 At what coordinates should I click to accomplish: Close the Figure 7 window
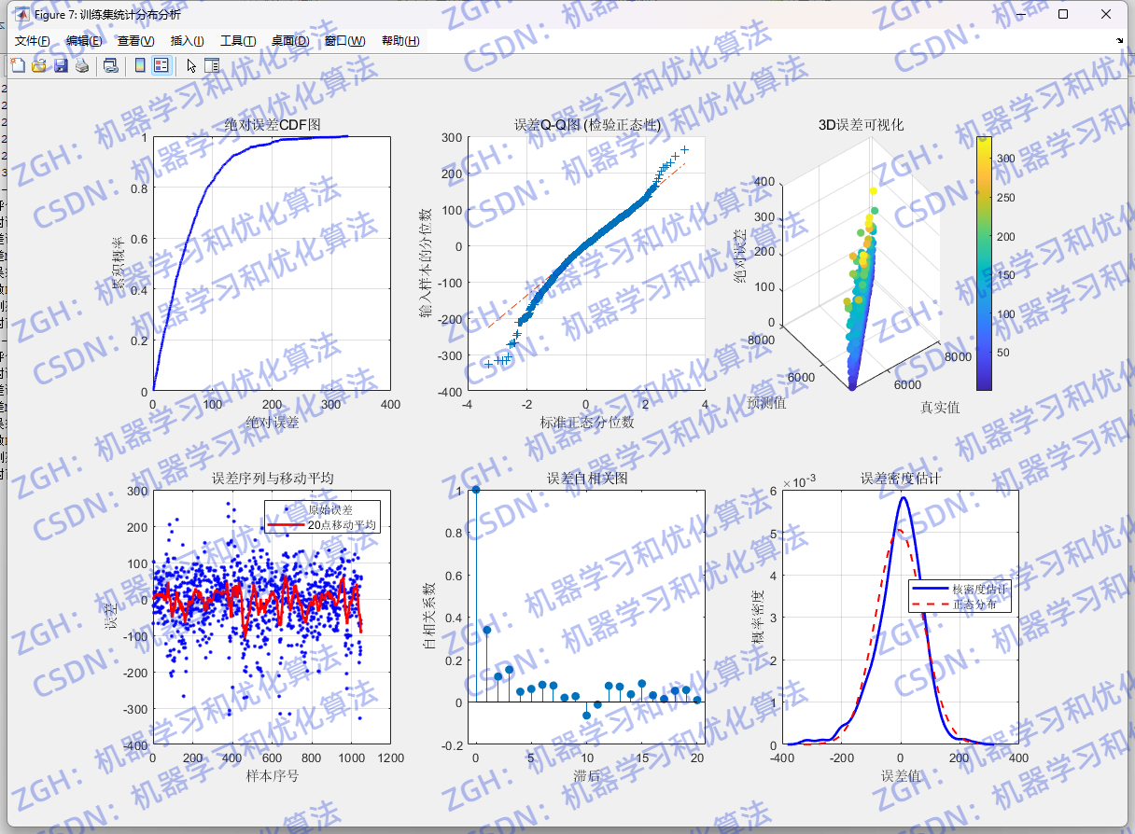pos(1106,15)
